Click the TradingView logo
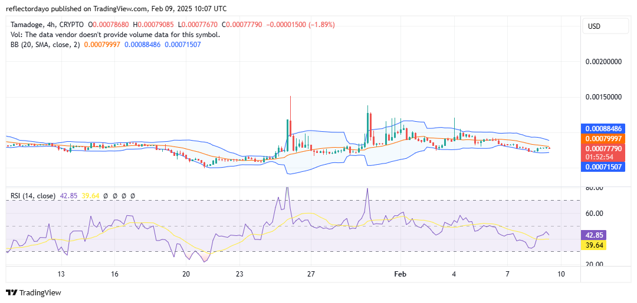The width and height of the screenshot is (637, 303). (33, 292)
